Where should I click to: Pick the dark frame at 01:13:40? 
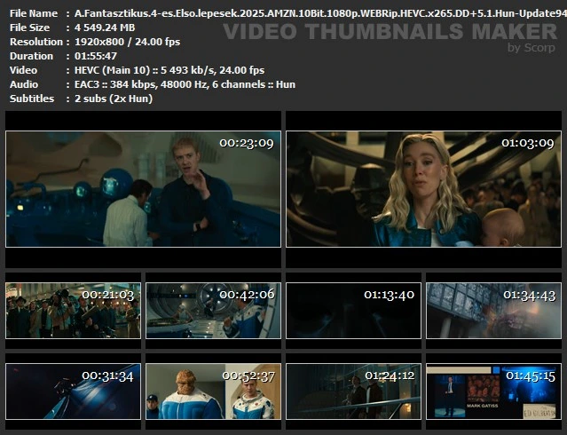click(x=353, y=311)
